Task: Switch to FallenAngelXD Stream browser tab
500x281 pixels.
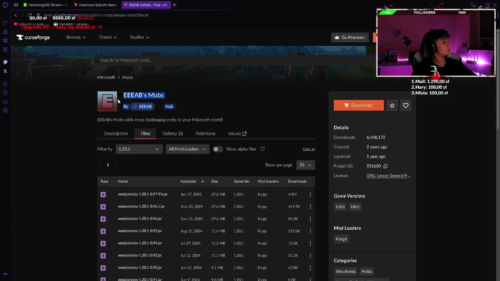Action: pyautogui.click(x=45, y=5)
